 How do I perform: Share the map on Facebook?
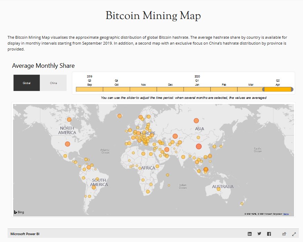click(x=268, y=234)
